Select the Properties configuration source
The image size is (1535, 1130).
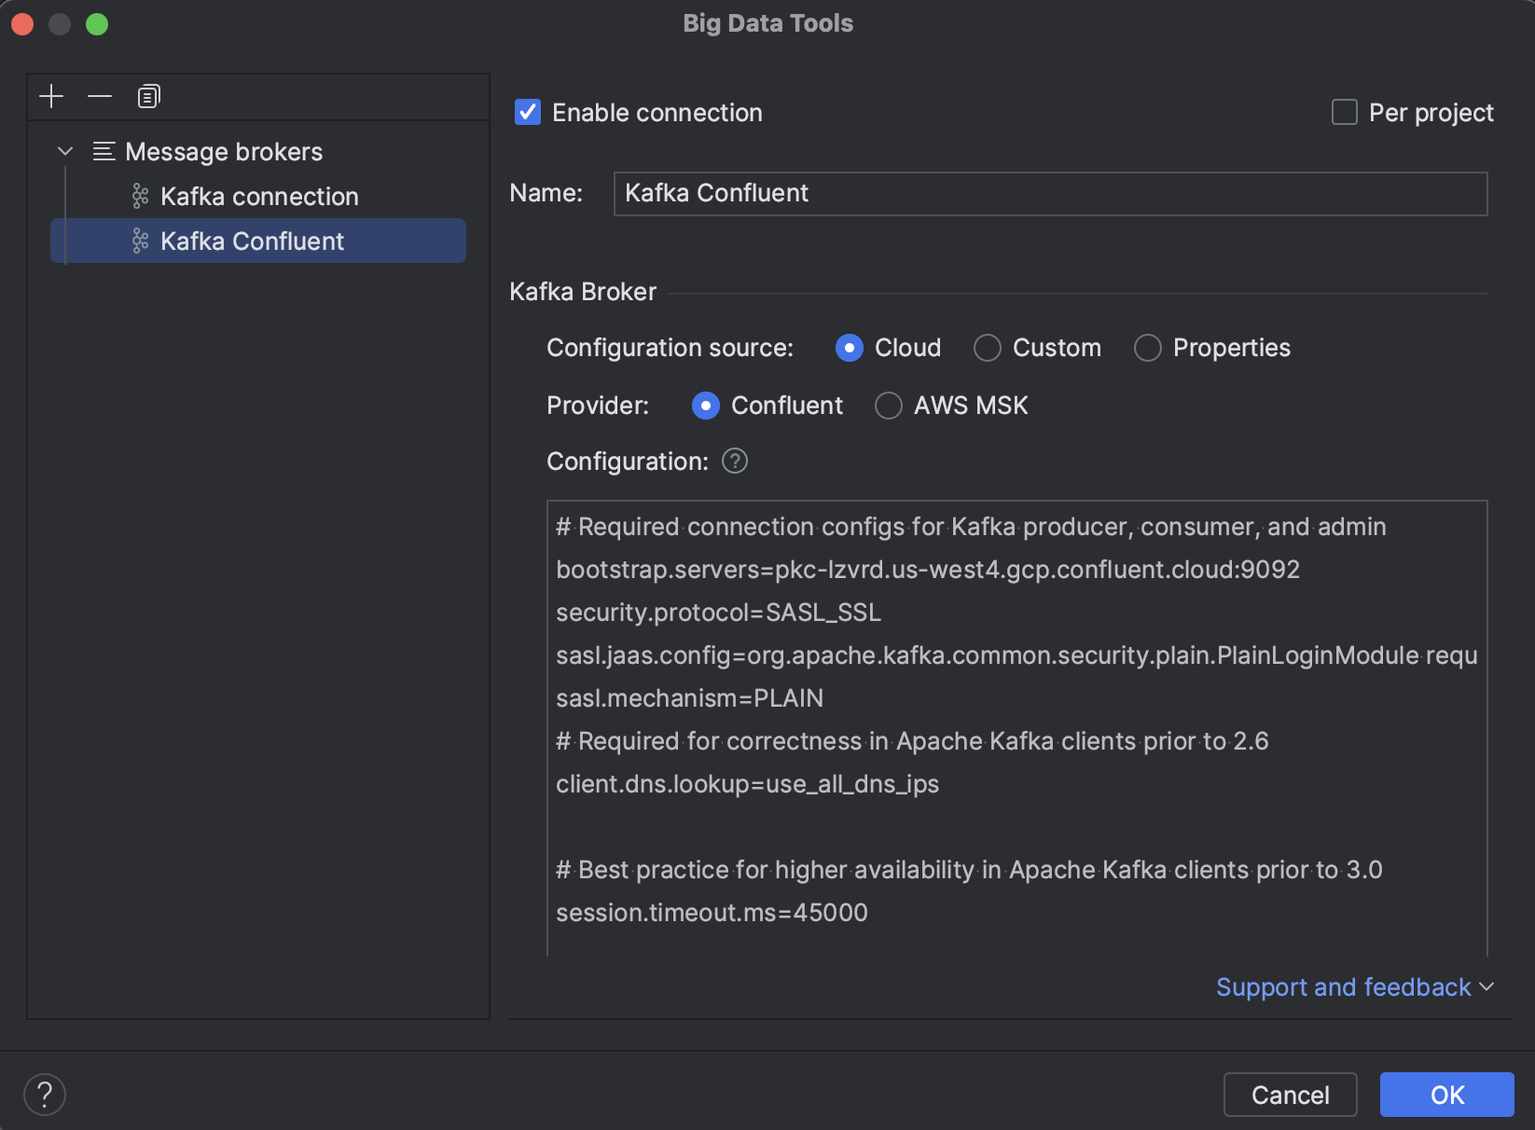point(1147,348)
